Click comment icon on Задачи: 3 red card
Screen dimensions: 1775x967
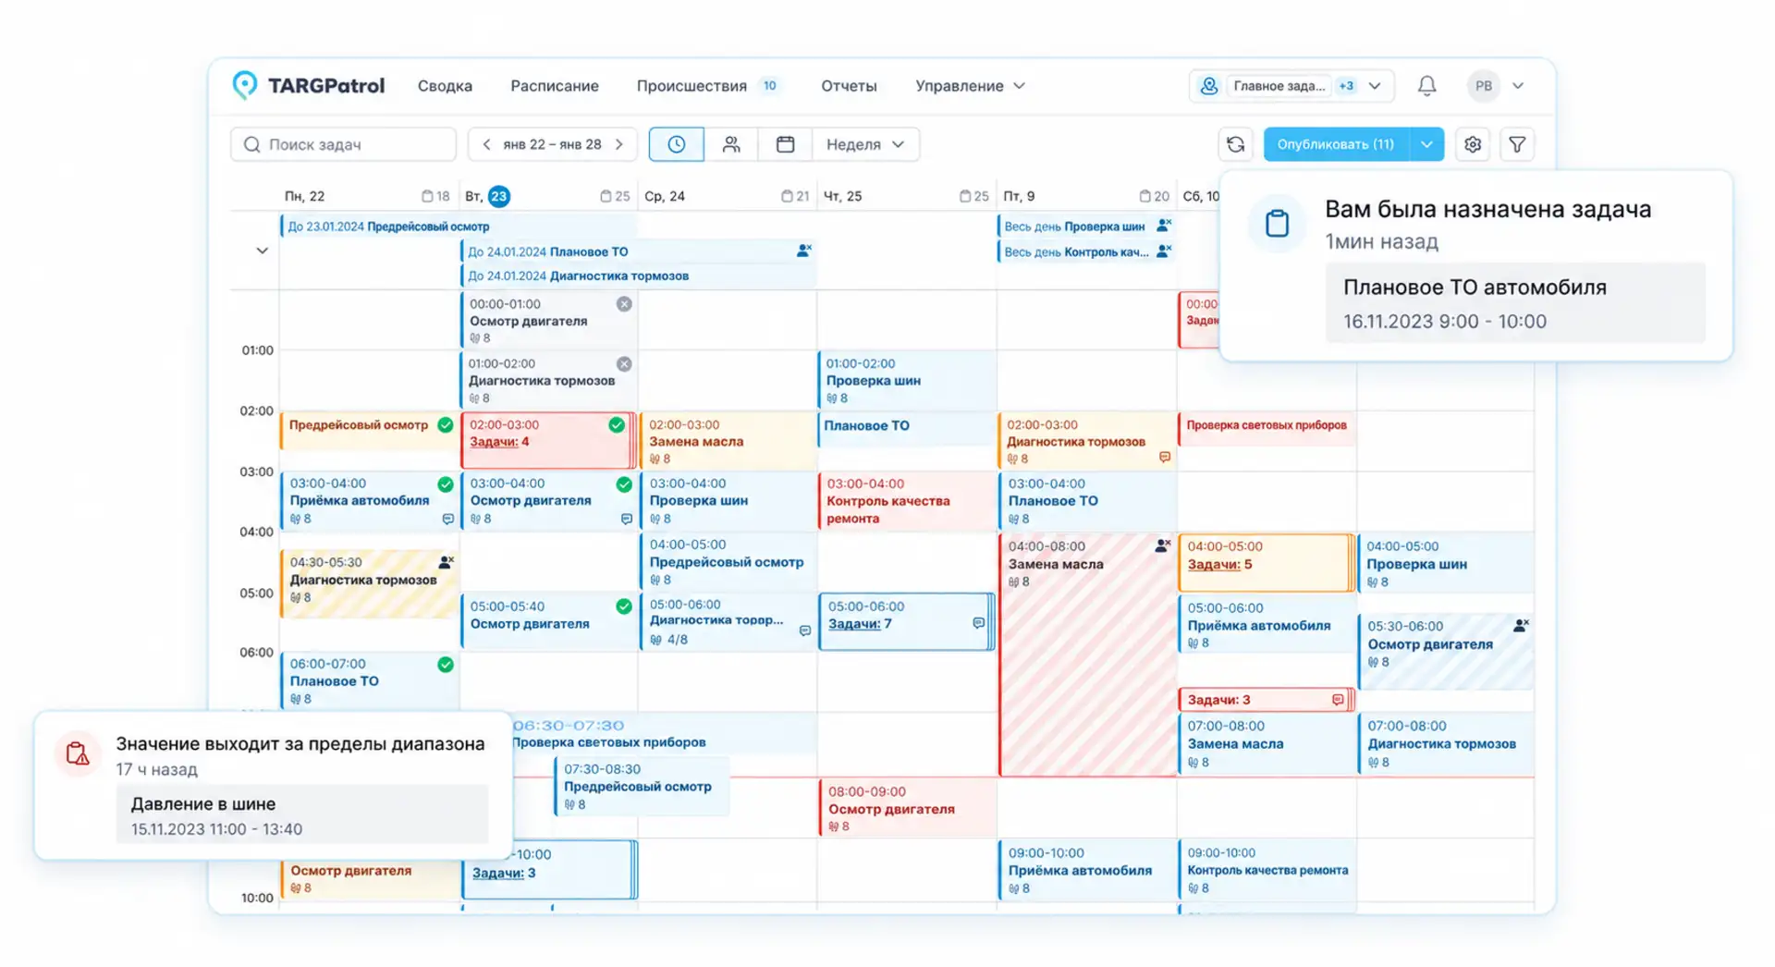pyautogui.click(x=1338, y=700)
